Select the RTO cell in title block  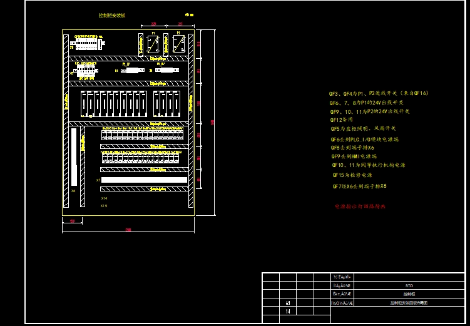(x=409, y=285)
